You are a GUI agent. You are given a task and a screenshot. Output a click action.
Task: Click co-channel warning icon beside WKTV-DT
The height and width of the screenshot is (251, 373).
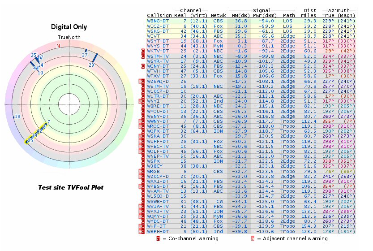click(x=142, y=52)
